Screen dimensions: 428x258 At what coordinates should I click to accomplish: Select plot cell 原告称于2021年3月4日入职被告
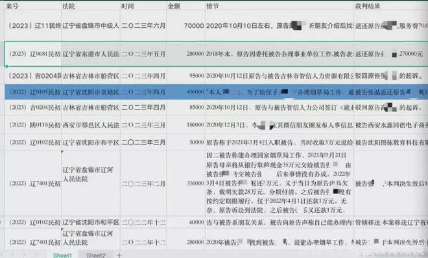[279, 142]
